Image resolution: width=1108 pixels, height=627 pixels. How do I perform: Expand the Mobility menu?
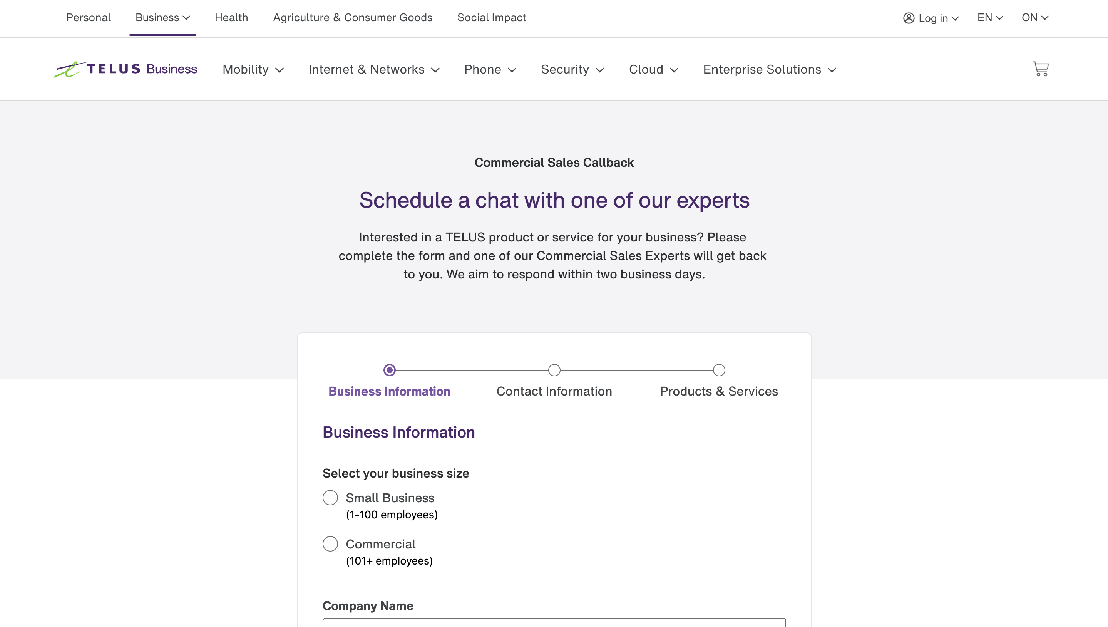[253, 69]
